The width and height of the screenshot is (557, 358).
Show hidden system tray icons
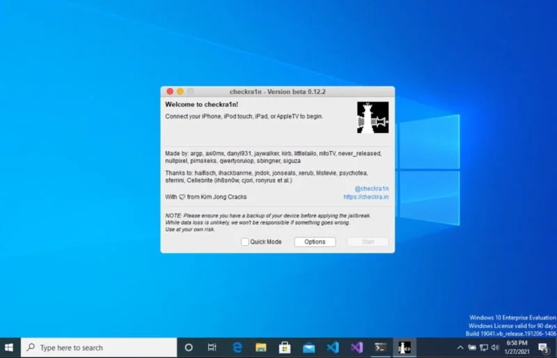click(460, 348)
